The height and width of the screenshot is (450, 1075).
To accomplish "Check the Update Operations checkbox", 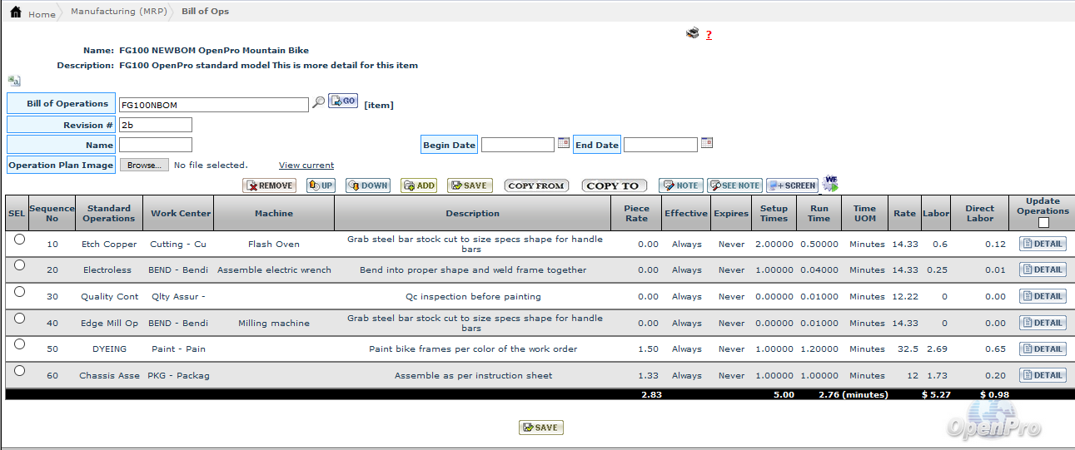I will point(1043,222).
